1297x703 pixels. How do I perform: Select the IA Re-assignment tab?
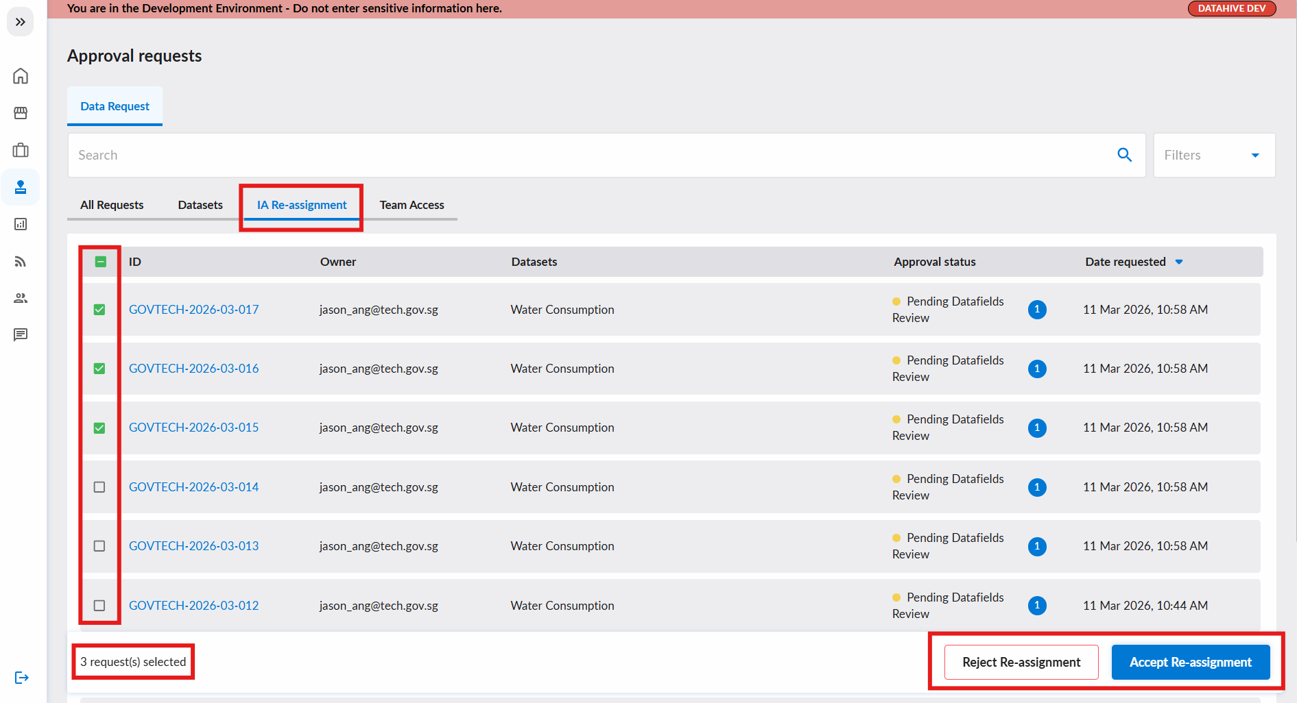[x=302, y=205]
